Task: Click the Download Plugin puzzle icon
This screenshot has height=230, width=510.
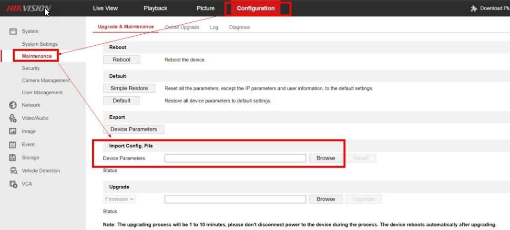Action: (474, 9)
